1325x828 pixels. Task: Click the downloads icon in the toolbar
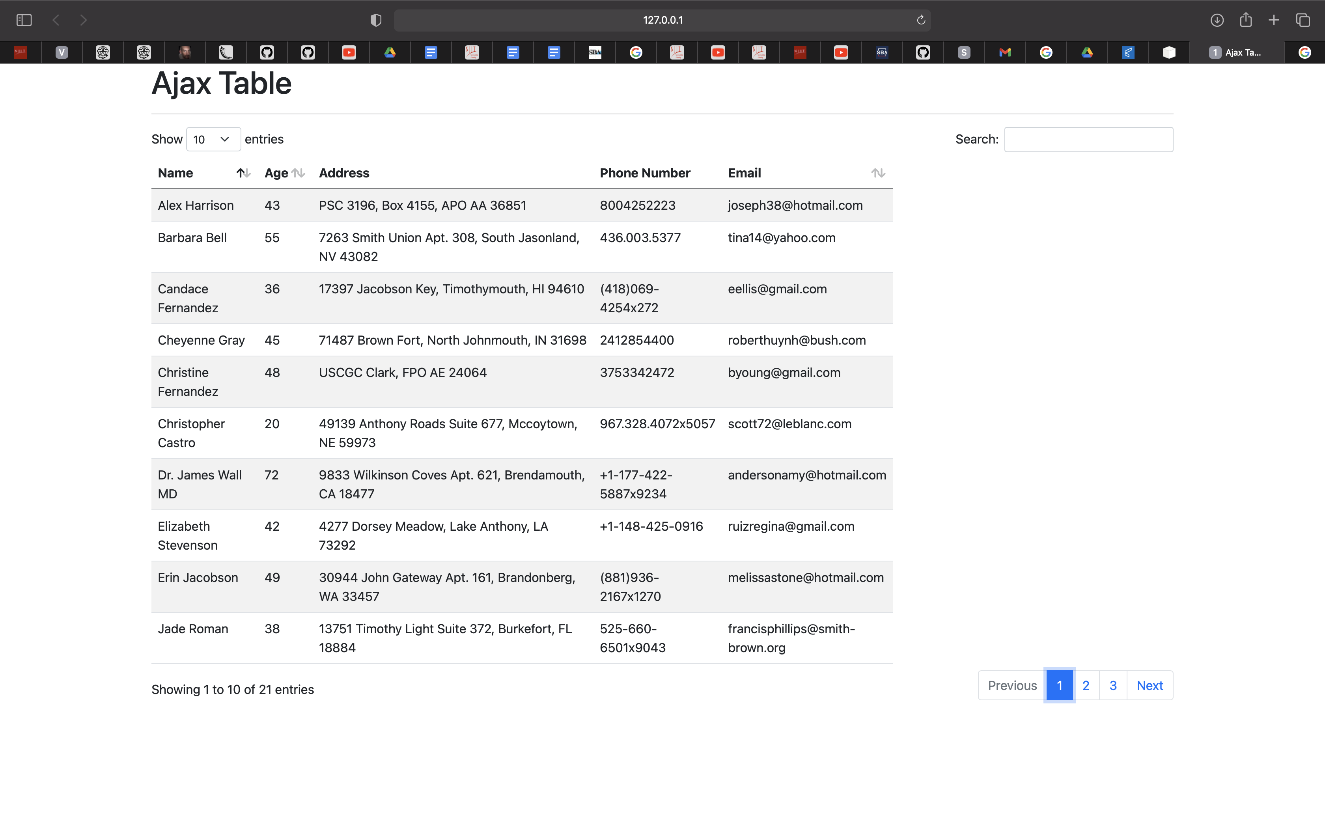coord(1218,20)
